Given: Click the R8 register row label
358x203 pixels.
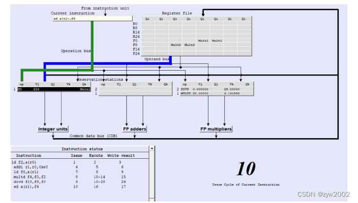Looking at the screenshot, I should pyautogui.click(x=135, y=28).
